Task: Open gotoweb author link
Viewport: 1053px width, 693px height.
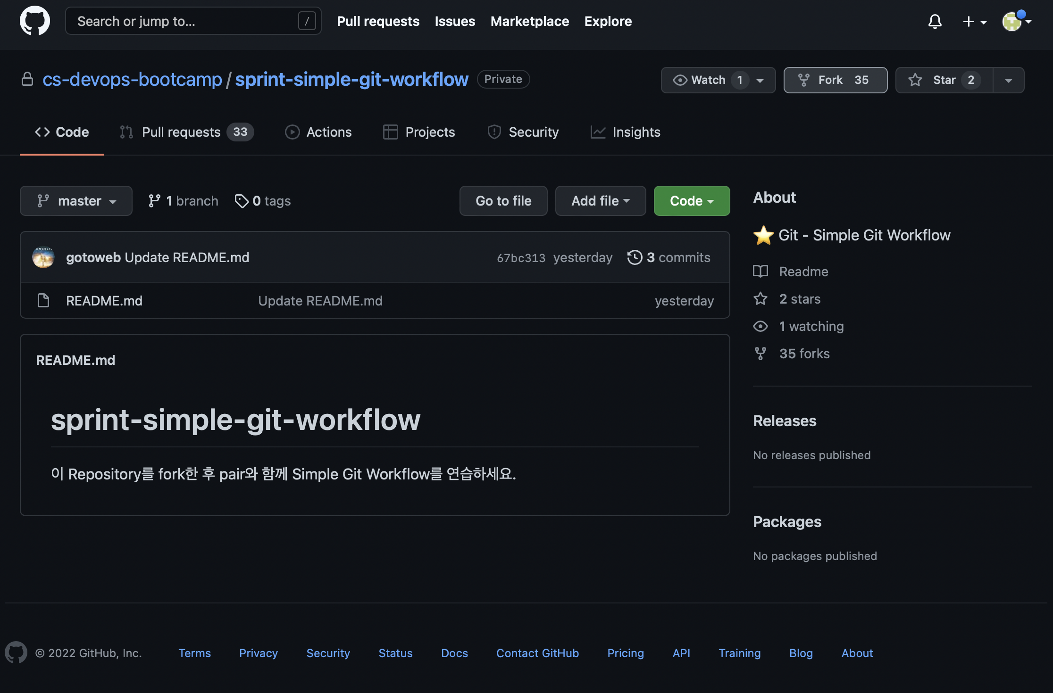Action: pos(93,257)
